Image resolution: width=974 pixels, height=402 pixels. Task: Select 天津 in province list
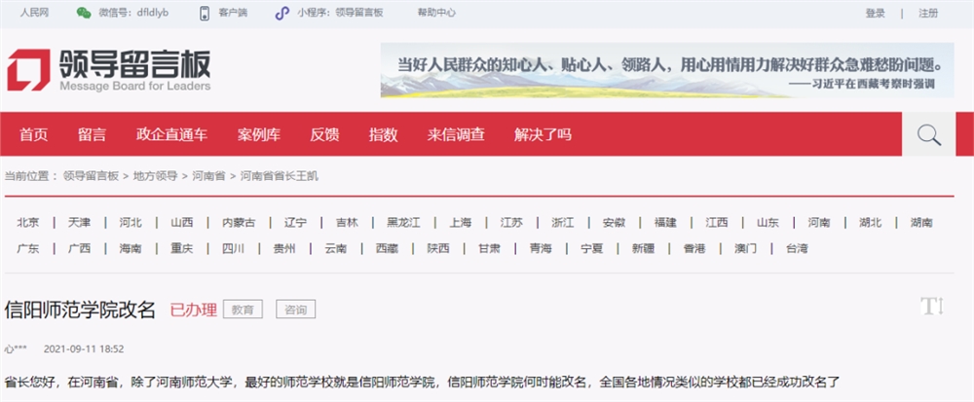click(x=79, y=222)
